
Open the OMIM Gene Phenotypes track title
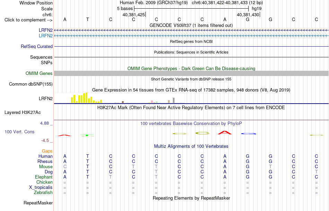pyautogui.click(x=191, y=68)
